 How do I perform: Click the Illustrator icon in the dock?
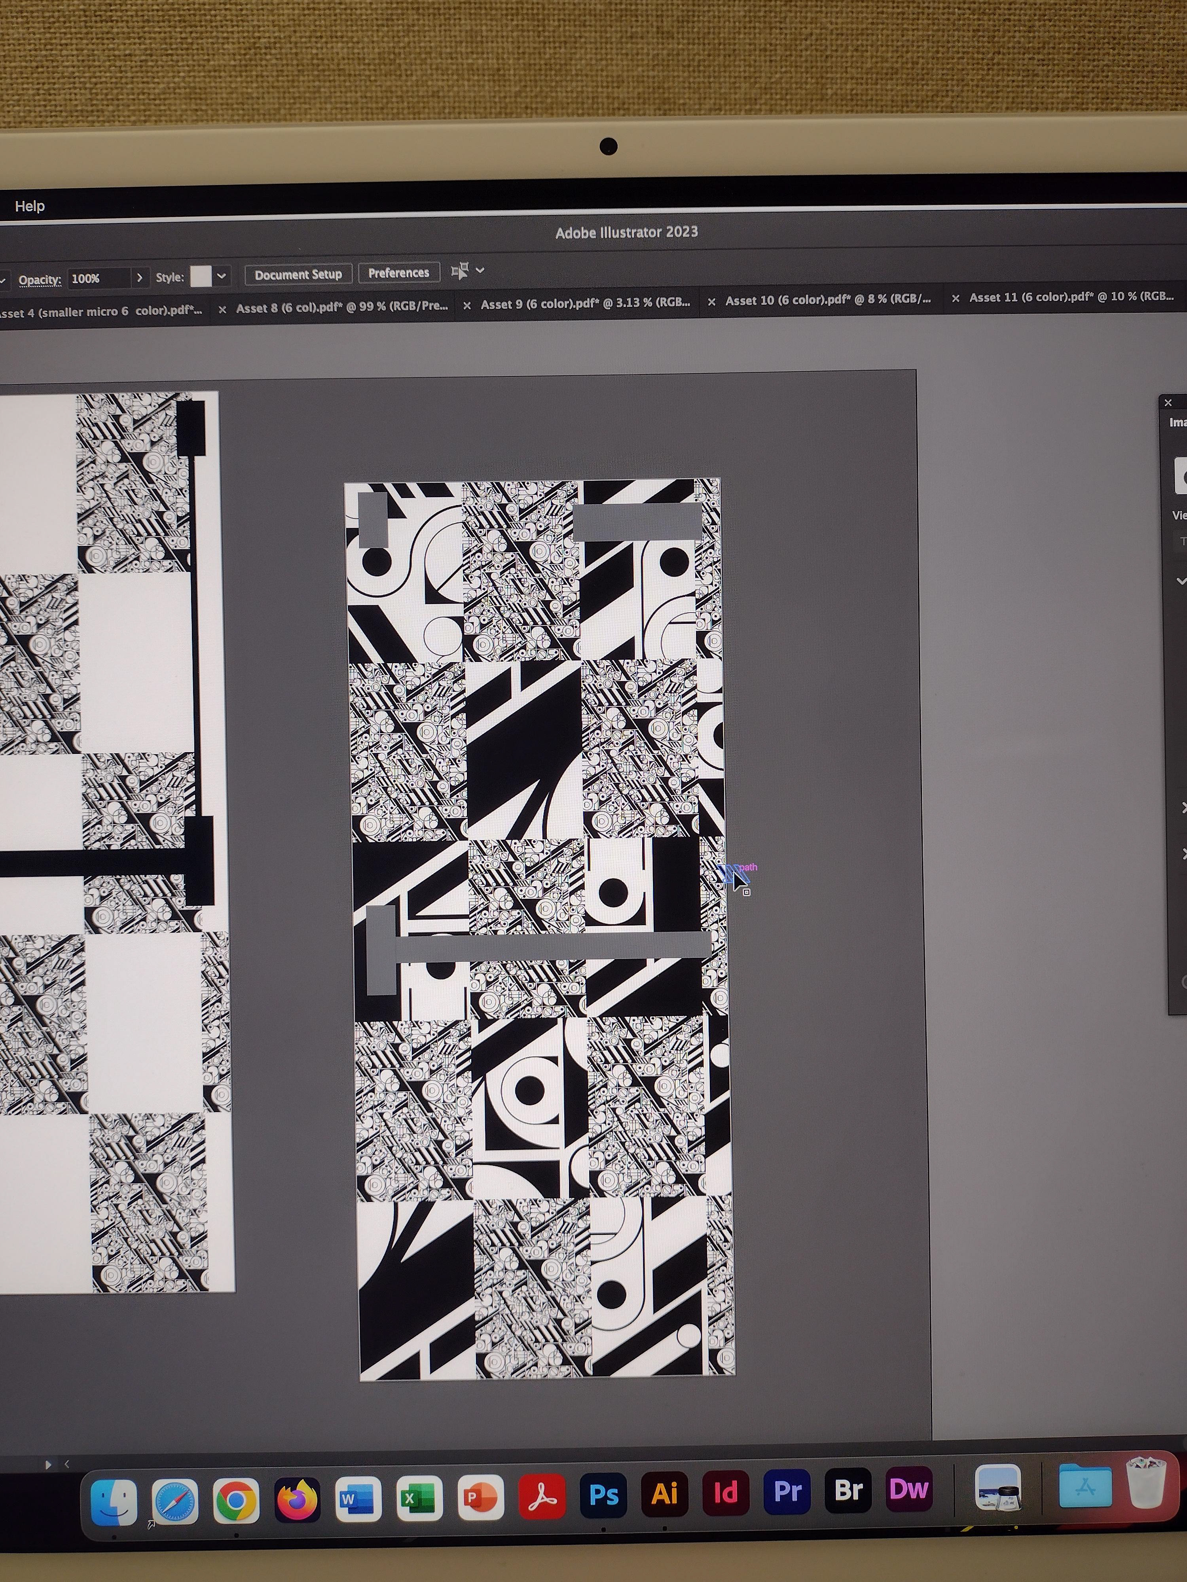click(665, 1493)
